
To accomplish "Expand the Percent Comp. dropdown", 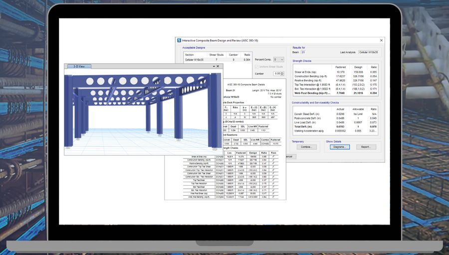I will 282,59.
